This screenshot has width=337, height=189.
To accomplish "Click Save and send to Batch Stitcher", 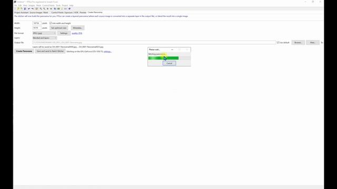I will [x=50, y=51].
